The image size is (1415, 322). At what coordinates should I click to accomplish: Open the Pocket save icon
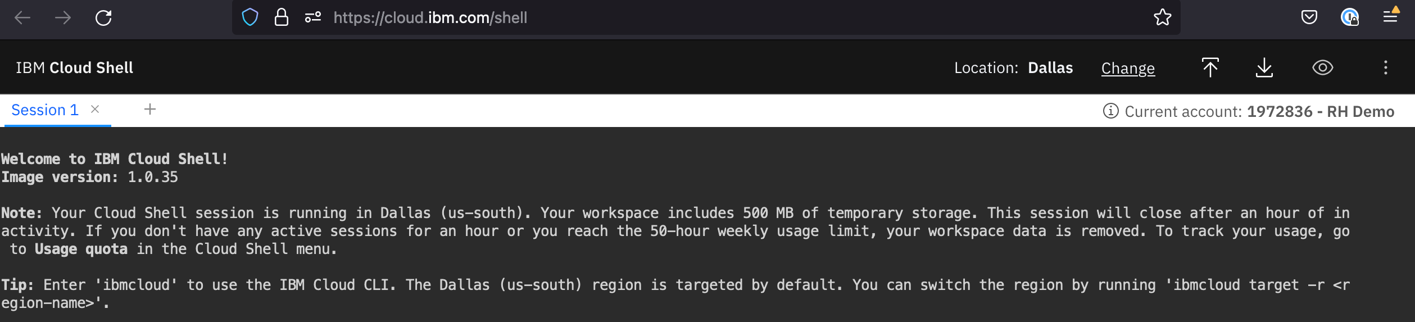click(x=1309, y=17)
